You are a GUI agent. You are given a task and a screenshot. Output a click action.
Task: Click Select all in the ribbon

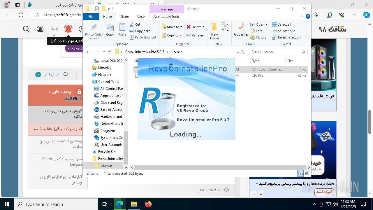(282, 24)
